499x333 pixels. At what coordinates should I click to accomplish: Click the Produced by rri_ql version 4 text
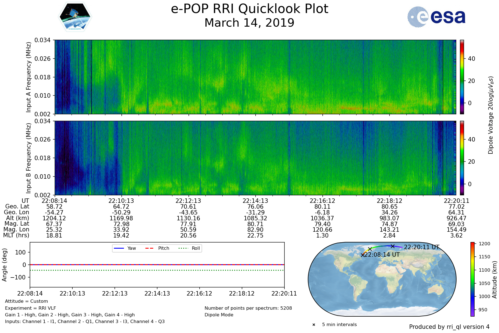point(449,327)
